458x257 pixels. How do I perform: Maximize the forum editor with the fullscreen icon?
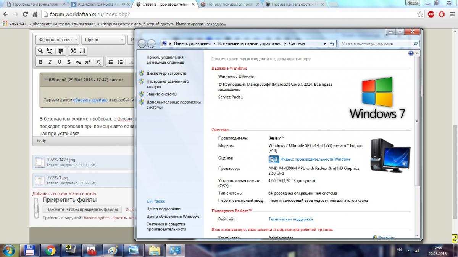point(73,51)
